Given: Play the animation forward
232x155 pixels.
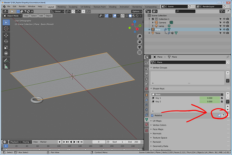Looking at the screenshot, I should [x=74, y=142].
